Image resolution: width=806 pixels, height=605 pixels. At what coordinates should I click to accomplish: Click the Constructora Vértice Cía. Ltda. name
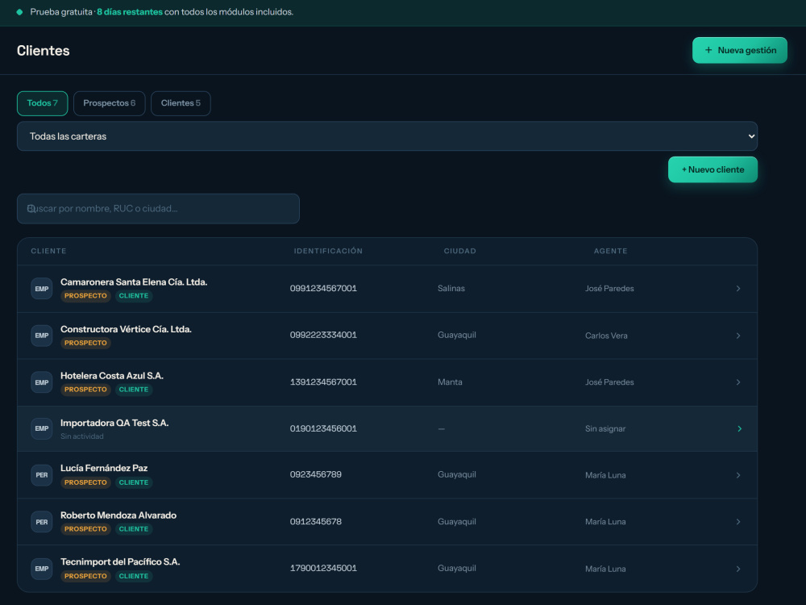(x=126, y=329)
